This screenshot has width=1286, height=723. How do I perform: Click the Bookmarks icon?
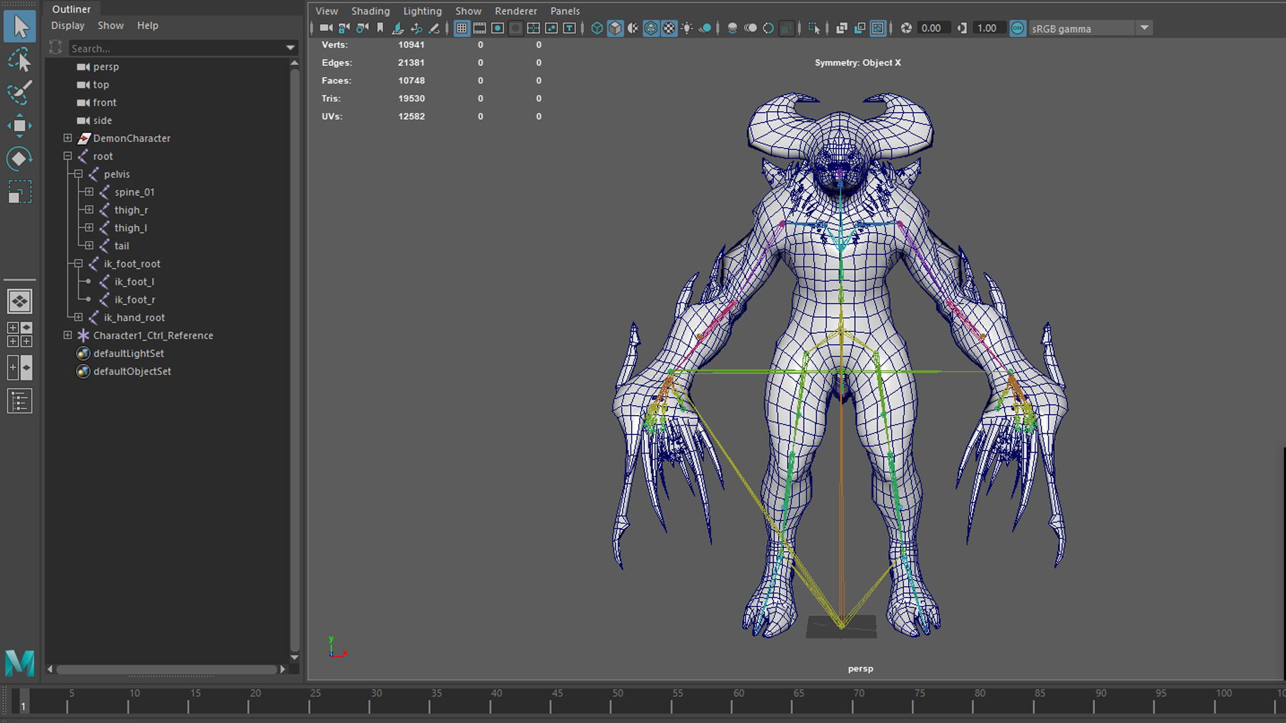tap(380, 28)
